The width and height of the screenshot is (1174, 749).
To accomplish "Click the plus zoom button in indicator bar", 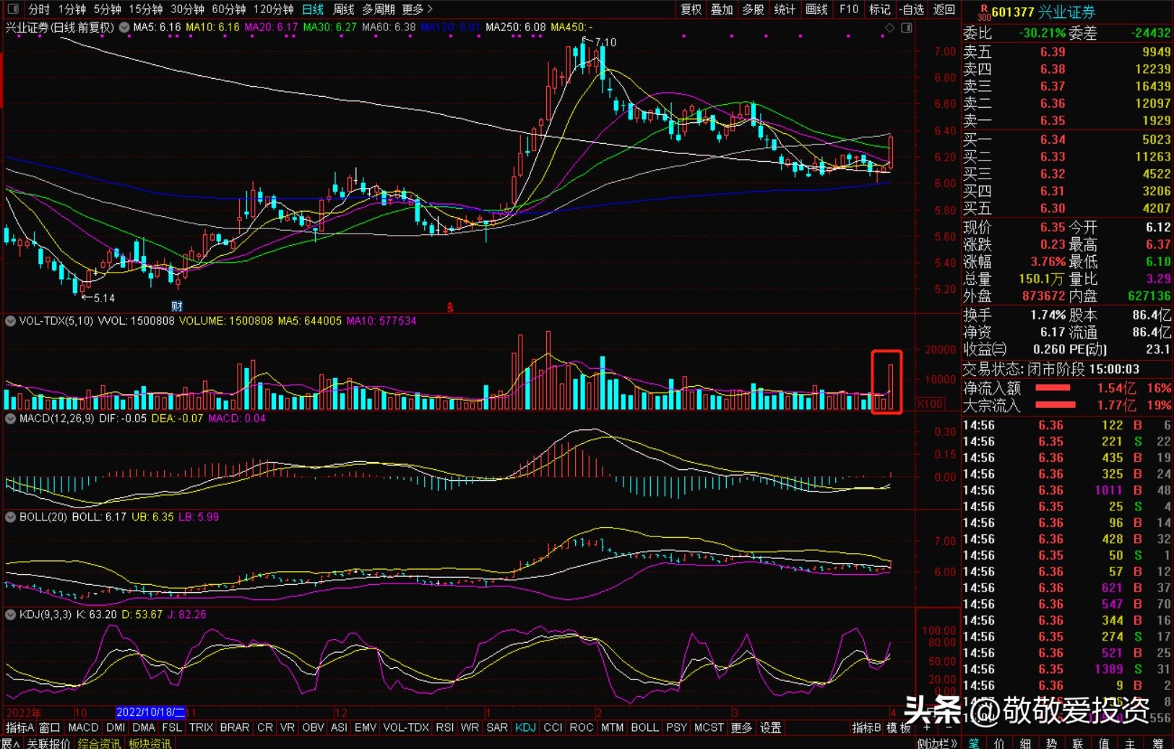I will [x=926, y=727].
